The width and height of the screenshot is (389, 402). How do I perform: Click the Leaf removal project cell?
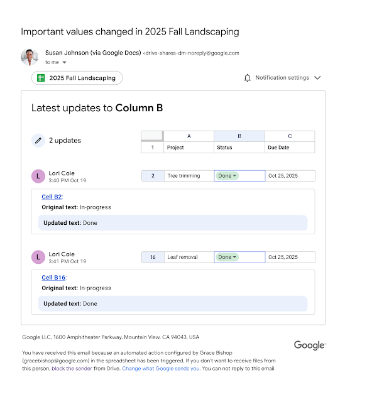click(182, 257)
